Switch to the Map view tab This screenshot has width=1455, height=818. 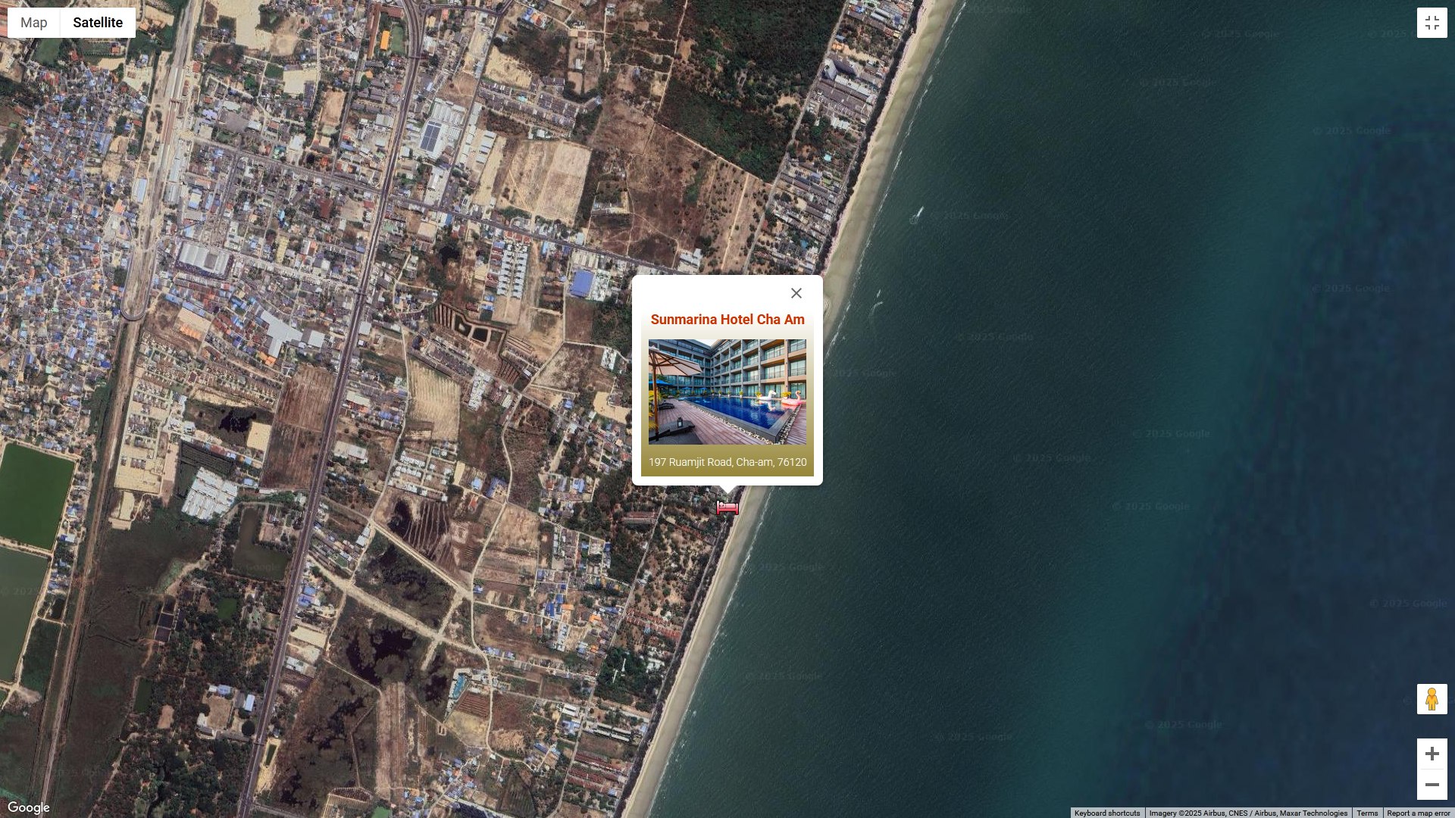33,23
